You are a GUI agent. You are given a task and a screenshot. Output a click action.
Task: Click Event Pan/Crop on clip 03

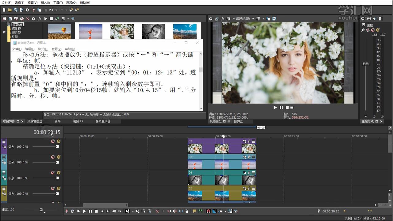click(x=245, y=141)
